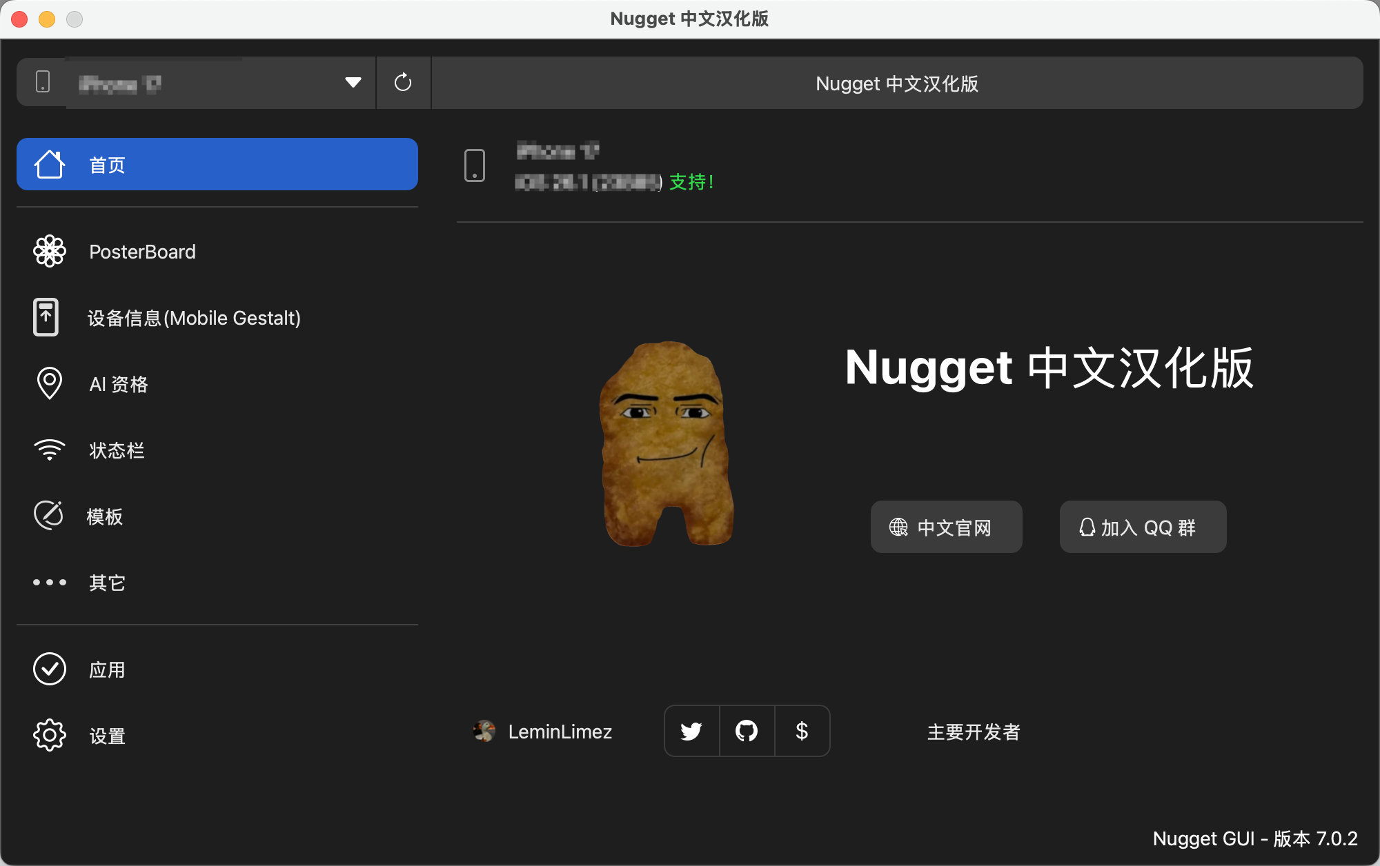
Task: Click the three-dots 其它 icon
Action: [x=50, y=583]
